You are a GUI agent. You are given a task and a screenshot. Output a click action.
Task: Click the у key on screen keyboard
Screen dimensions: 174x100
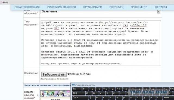point(102,93)
